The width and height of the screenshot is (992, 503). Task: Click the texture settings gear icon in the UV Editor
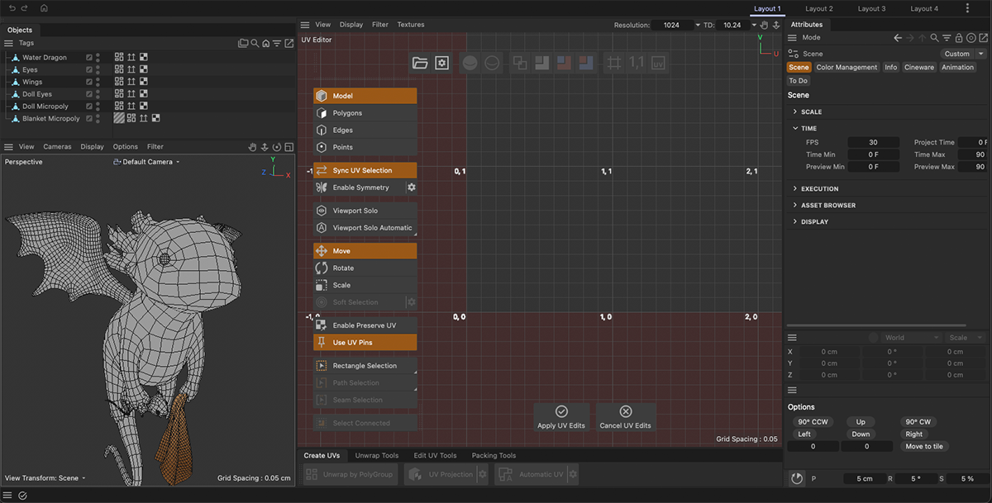tap(442, 63)
